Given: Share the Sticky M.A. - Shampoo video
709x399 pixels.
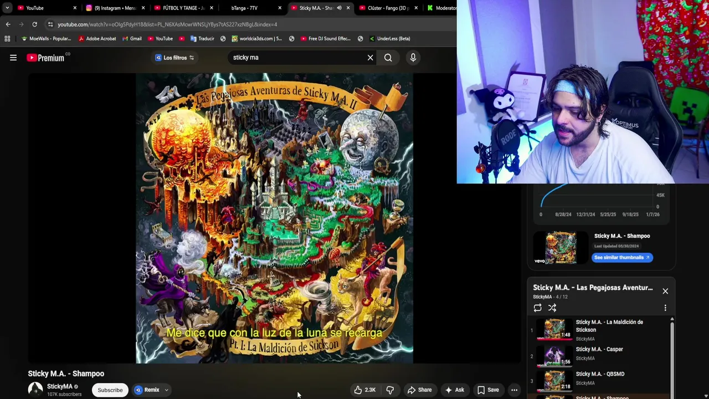Looking at the screenshot, I should point(419,390).
